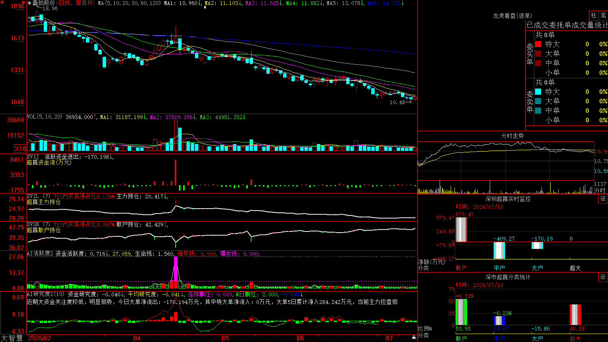Click the red question mark icon
This screenshot has width=608, height=342.
pyautogui.click(x=23, y=3)
